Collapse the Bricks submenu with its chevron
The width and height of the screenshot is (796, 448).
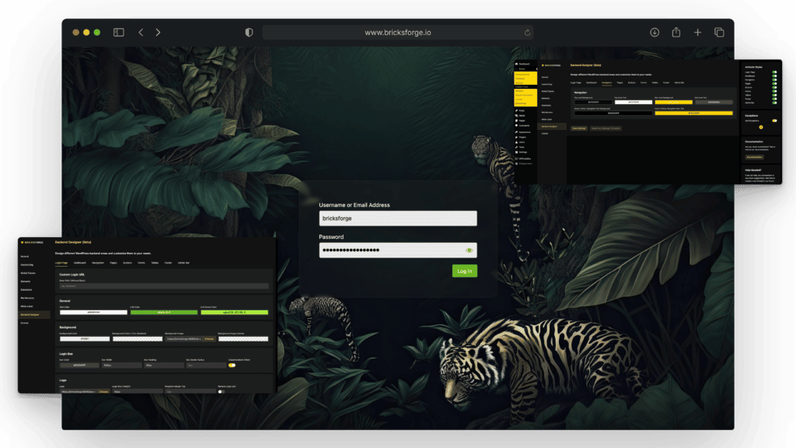point(536,69)
